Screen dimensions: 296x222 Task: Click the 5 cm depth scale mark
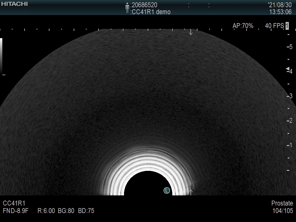(x=290, y=47)
